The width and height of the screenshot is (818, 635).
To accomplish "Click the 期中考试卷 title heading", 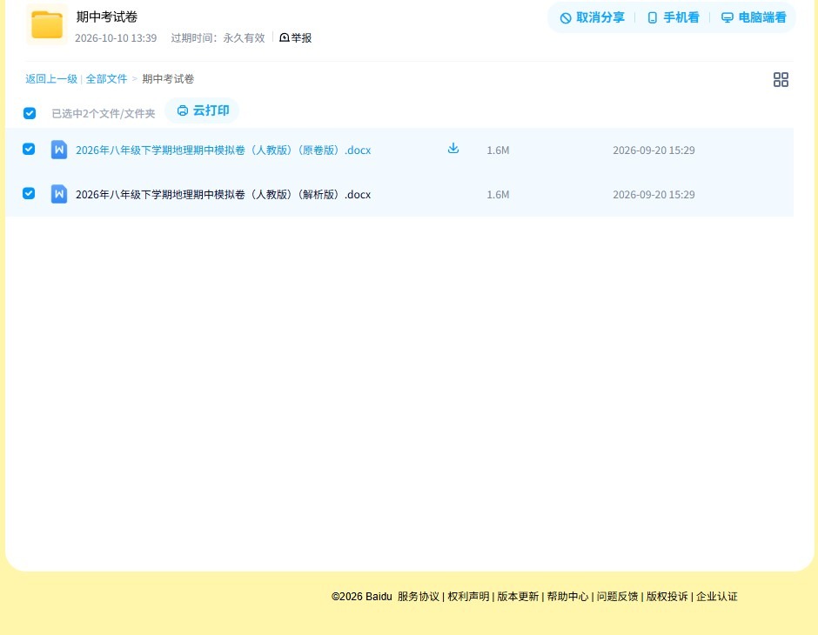I will pos(107,17).
